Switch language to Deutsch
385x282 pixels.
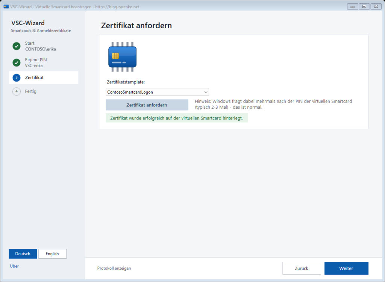click(x=23, y=254)
